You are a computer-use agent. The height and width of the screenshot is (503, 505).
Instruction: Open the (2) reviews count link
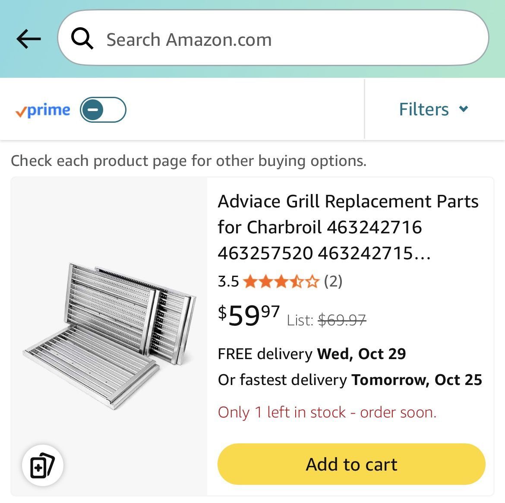333,281
